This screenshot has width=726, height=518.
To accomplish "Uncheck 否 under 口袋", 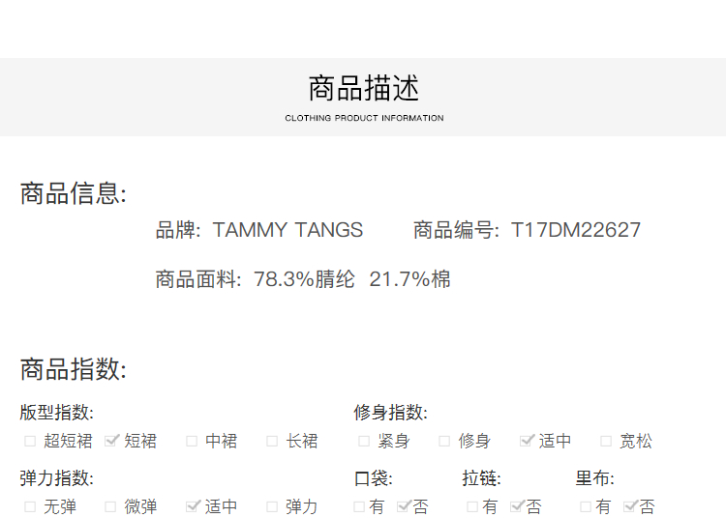I will [404, 506].
